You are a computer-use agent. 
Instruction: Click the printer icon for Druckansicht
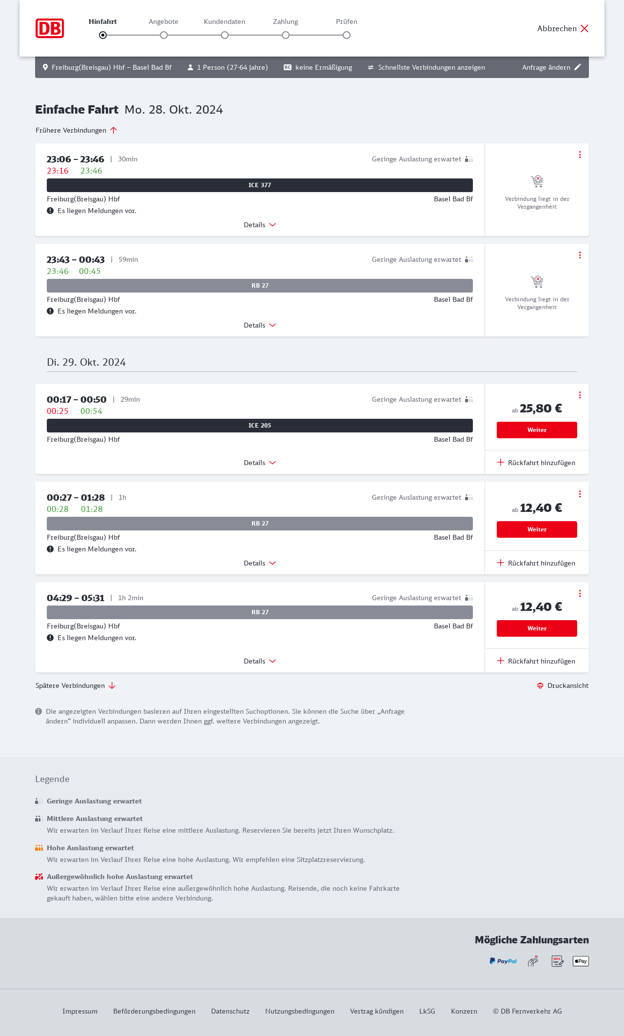click(x=540, y=685)
